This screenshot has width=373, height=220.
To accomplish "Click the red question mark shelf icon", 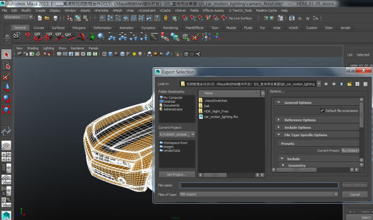I will click(x=28, y=37).
